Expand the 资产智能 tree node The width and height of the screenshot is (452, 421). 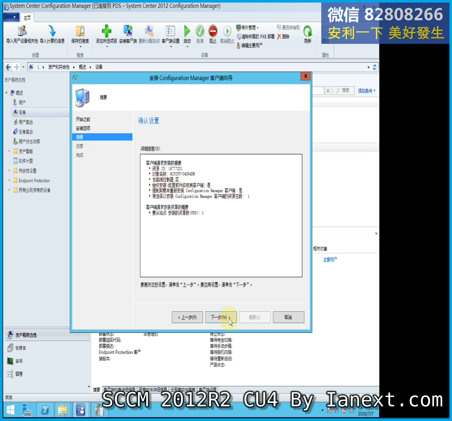click(9, 151)
